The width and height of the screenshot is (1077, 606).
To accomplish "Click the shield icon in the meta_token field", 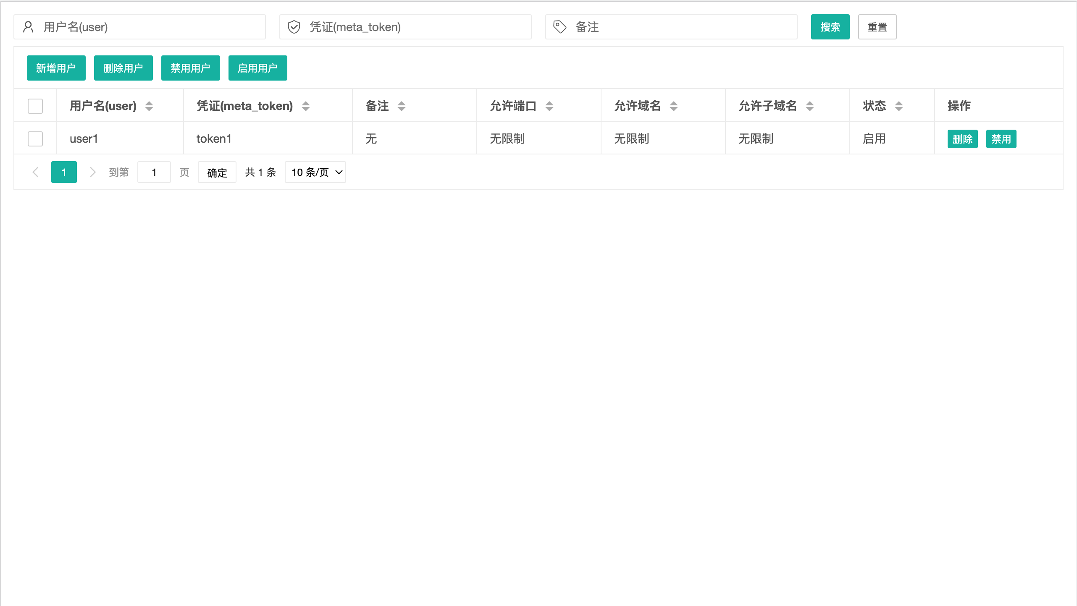I will coord(294,27).
